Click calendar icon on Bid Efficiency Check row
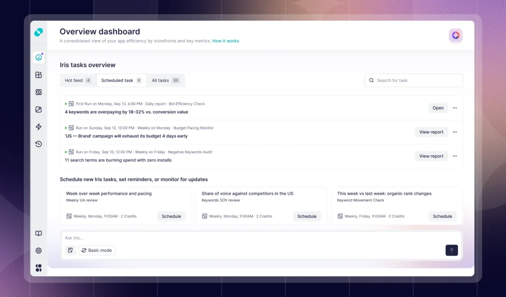This screenshot has width=506, height=297. pyautogui.click(x=71, y=104)
